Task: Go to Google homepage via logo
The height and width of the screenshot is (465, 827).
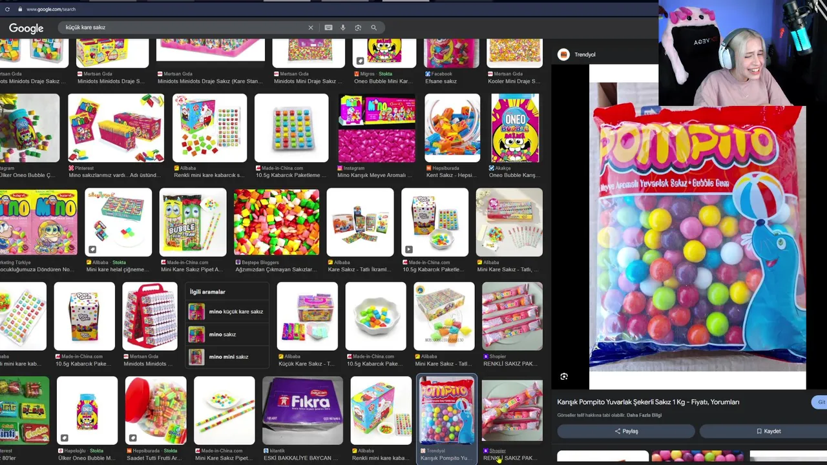Action: click(26, 28)
